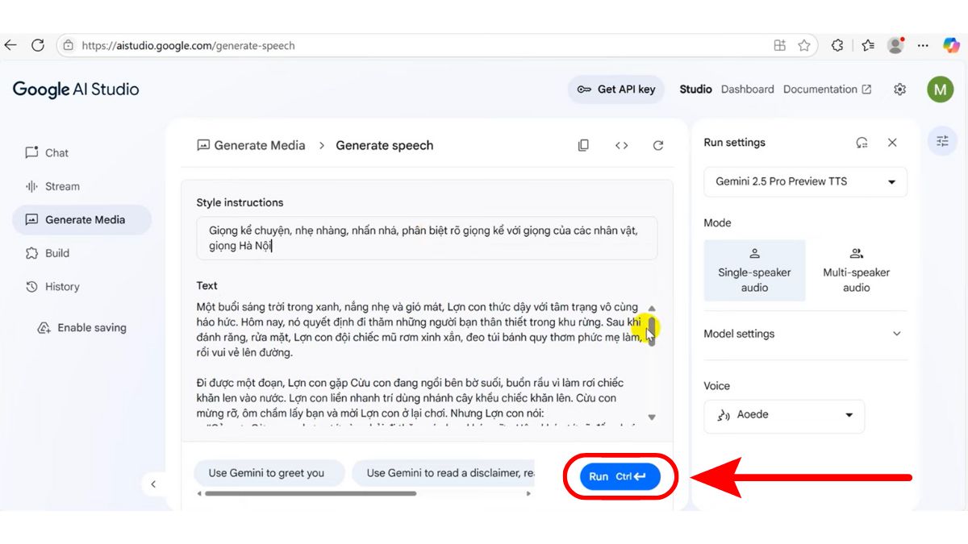The width and height of the screenshot is (968, 544).
Task: Open the Gemini 2.5 Pro Preview TTS dropdown
Action: click(x=805, y=182)
